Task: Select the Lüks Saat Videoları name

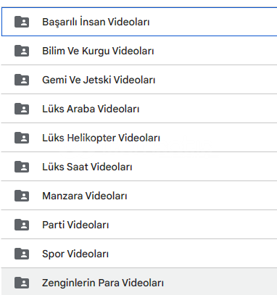Action: (x=87, y=167)
